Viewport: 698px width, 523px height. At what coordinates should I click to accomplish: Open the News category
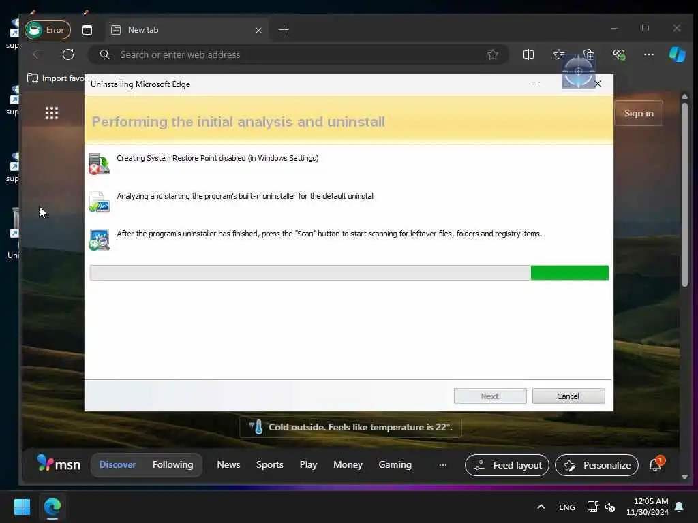228,464
